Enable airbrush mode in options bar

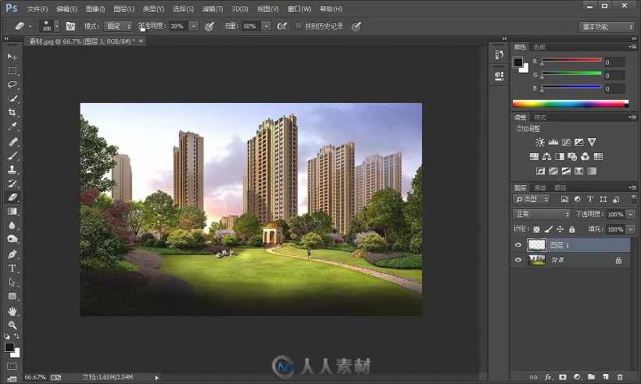(x=281, y=26)
